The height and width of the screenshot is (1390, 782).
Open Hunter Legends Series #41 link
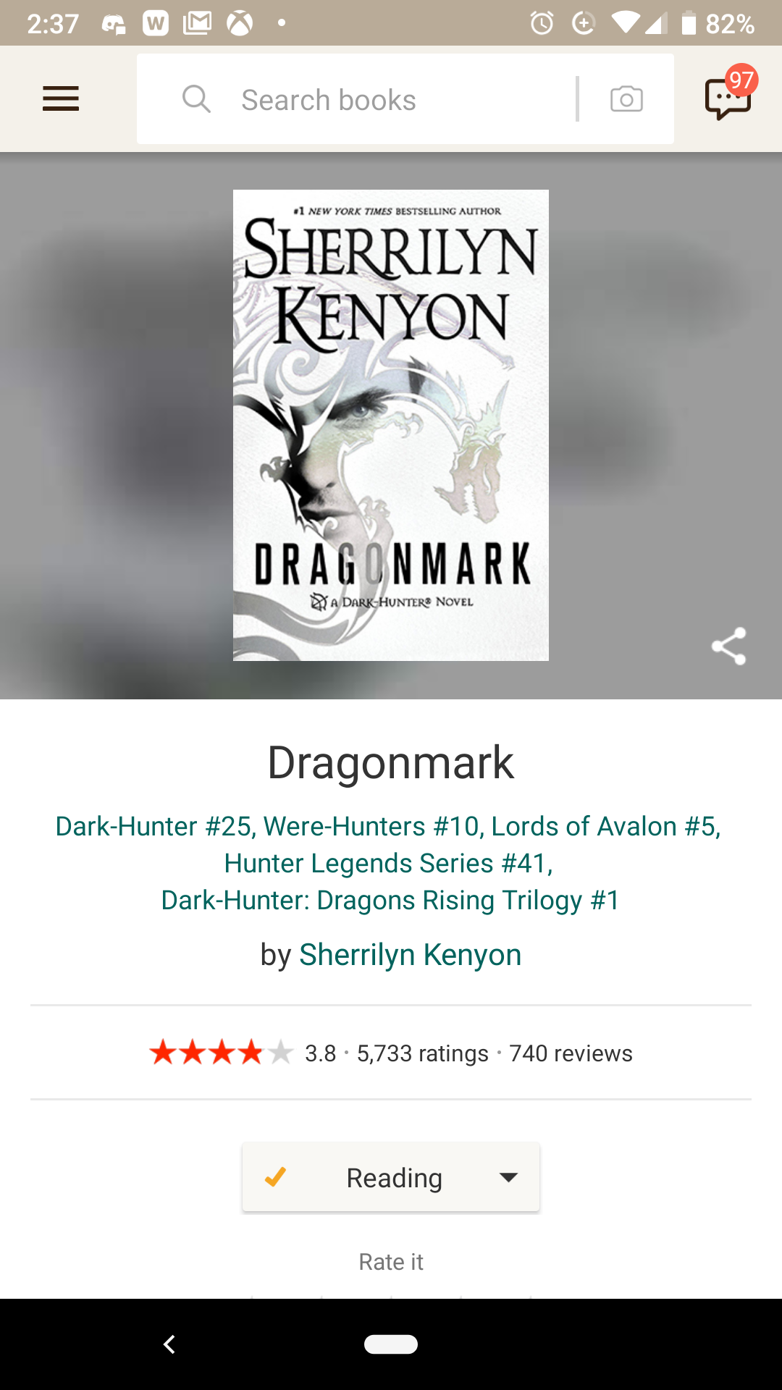click(387, 863)
